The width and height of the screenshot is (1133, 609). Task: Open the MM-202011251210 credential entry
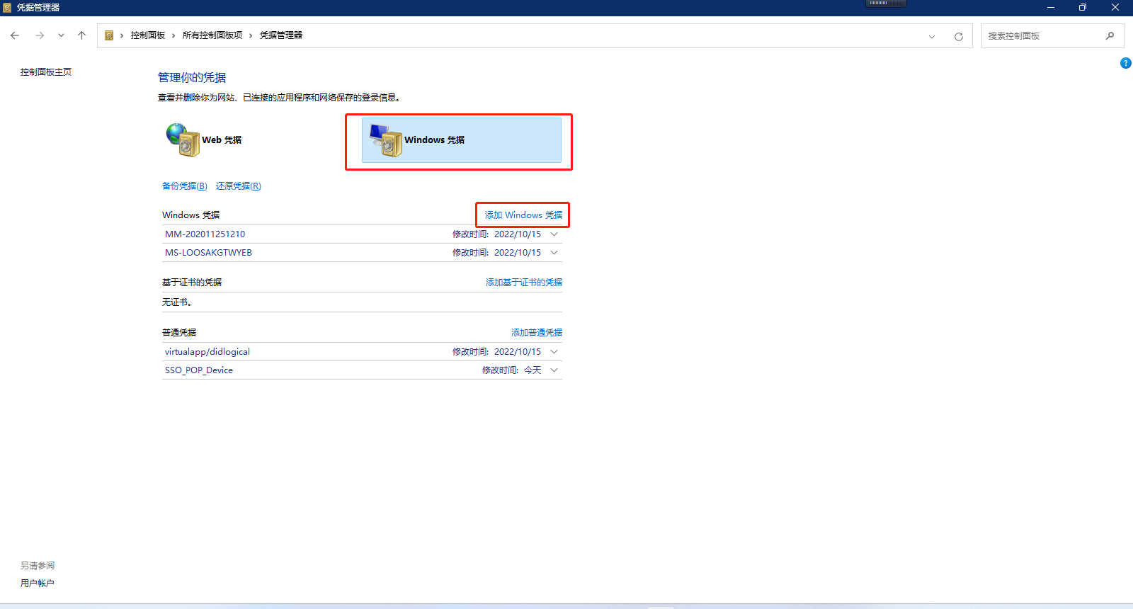tap(205, 234)
